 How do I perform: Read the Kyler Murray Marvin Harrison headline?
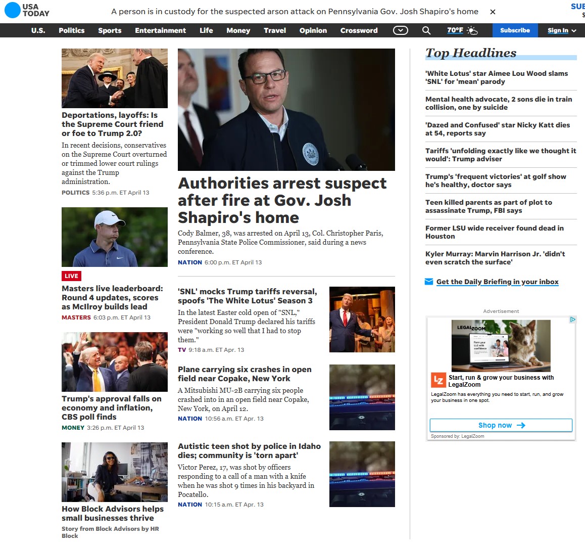[495, 258]
